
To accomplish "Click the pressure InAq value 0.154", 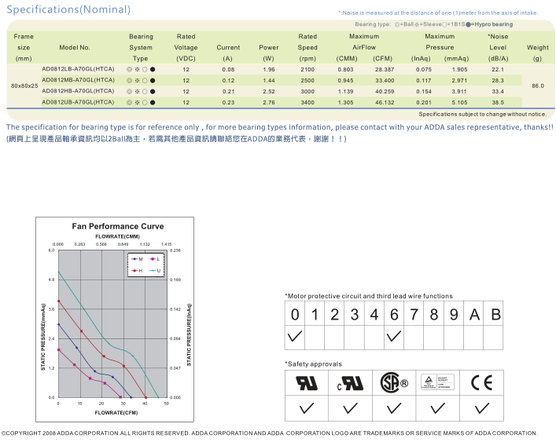I will (x=424, y=91).
